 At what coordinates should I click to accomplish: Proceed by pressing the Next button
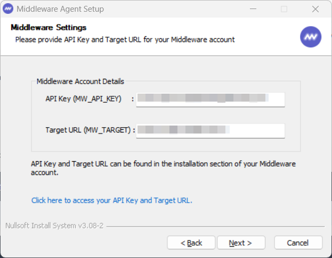(x=241, y=243)
